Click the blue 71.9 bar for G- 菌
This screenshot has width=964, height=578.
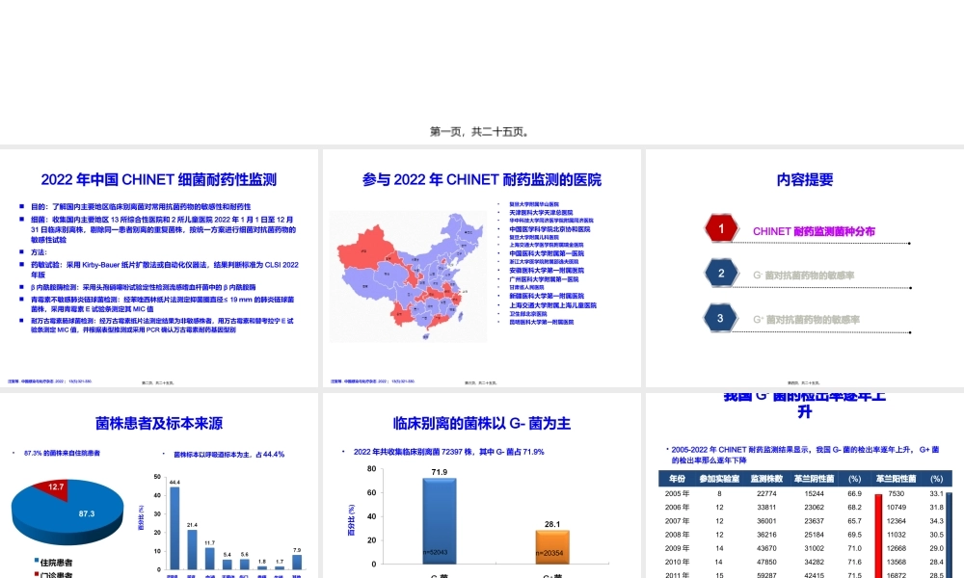coord(440,521)
